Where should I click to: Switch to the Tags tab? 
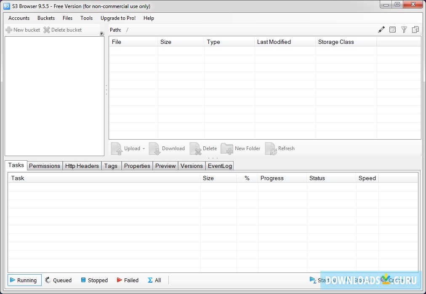point(111,166)
